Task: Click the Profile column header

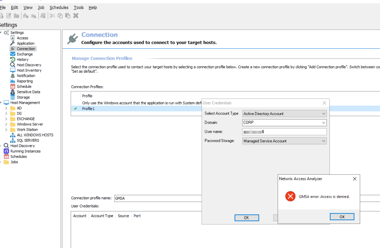Action: tap(87, 96)
